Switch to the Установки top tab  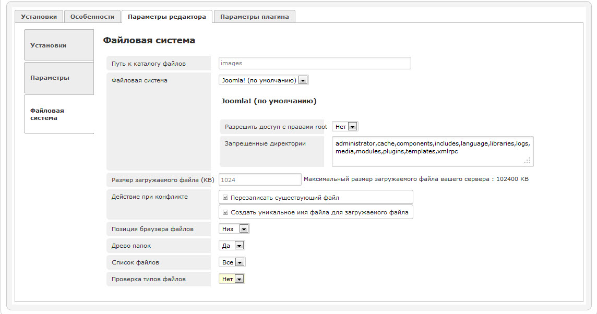(x=39, y=17)
